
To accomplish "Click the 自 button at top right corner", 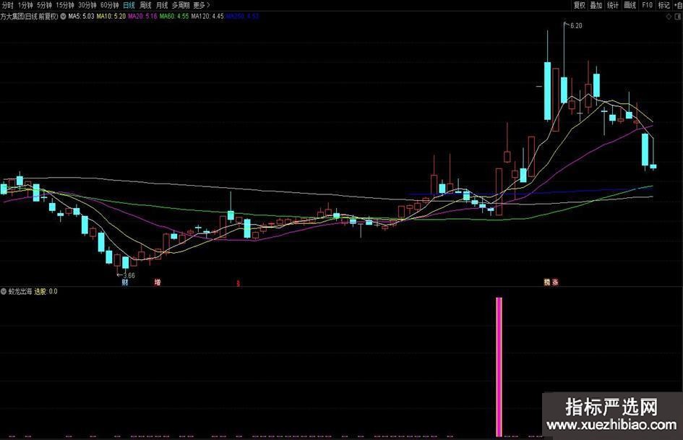I will (x=678, y=5).
